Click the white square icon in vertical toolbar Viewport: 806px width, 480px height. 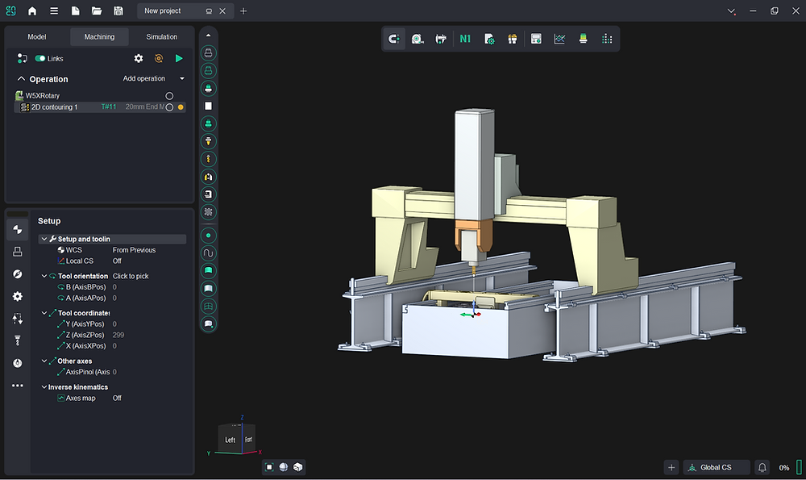pyautogui.click(x=208, y=106)
